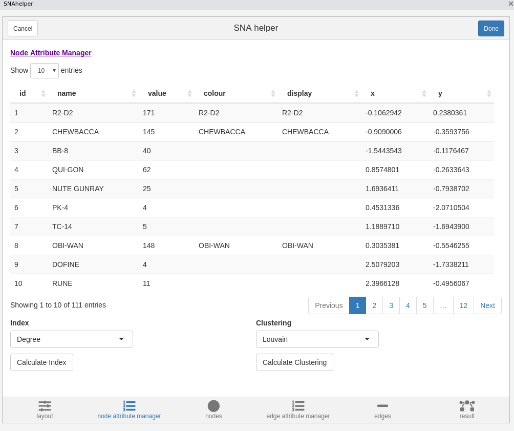The image size is (514, 431).
Task: Open edge attribute manager icon
Action: pos(298,406)
